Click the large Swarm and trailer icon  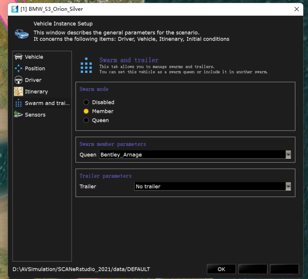(x=86, y=66)
